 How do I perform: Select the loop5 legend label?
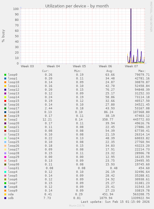tap(13, 176)
